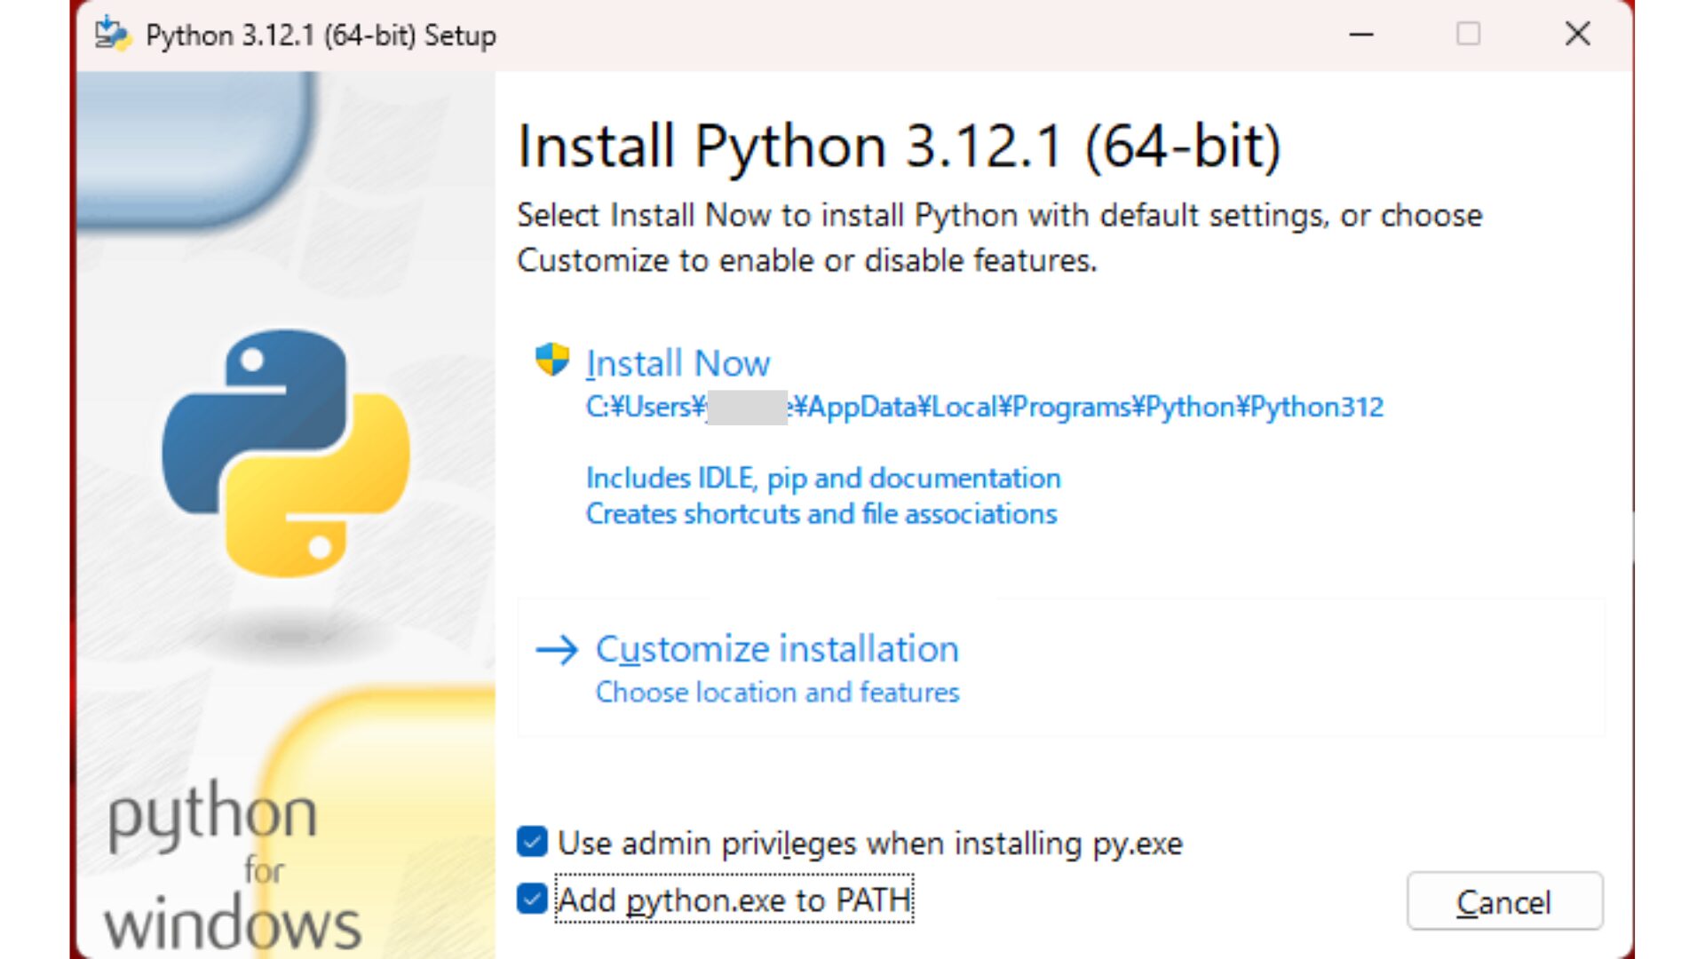Click the Python logo in the title bar
The width and height of the screenshot is (1705, 959).
[x=110, y=34]
